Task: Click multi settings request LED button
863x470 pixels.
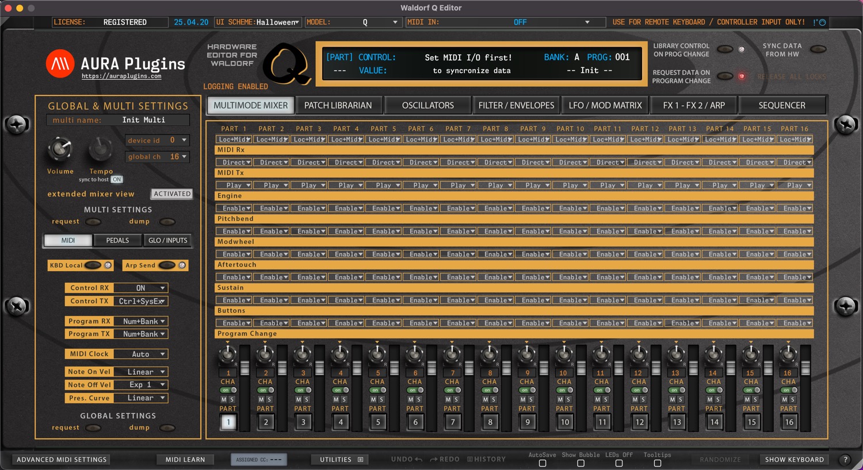Action: 93,222
